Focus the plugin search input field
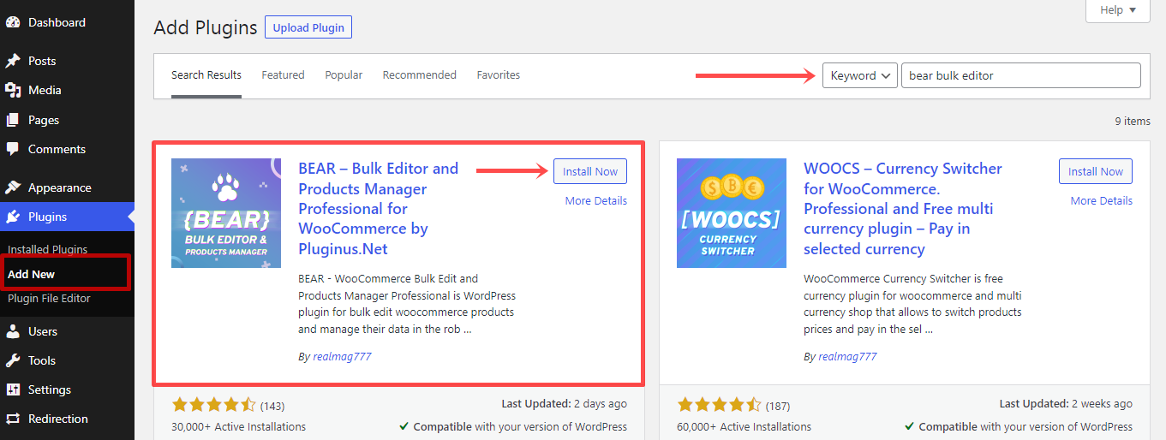The height and width of the screenshot is (440, 1166). pos(1021,75)
